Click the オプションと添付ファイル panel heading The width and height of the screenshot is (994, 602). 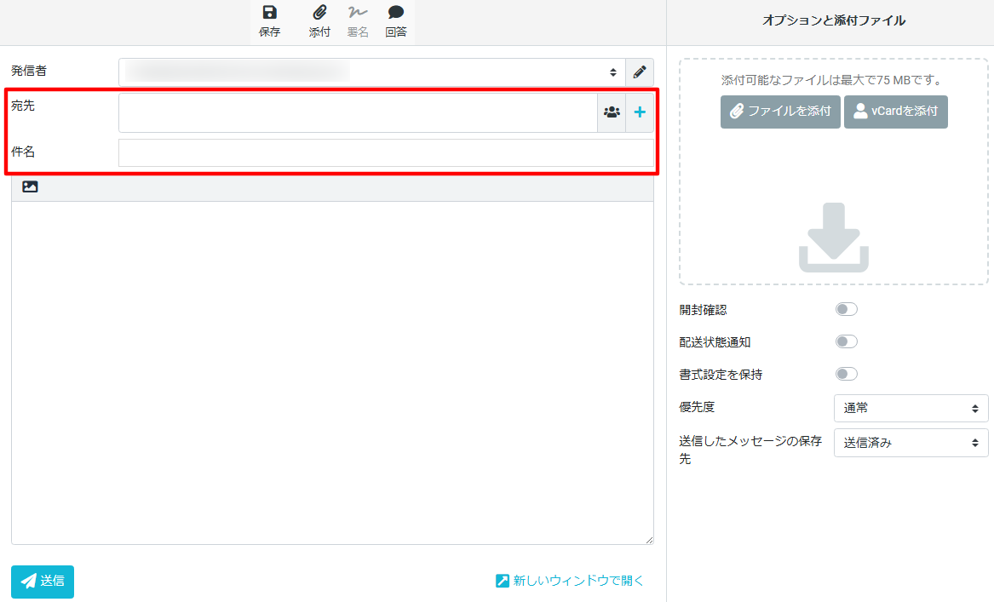834,21
